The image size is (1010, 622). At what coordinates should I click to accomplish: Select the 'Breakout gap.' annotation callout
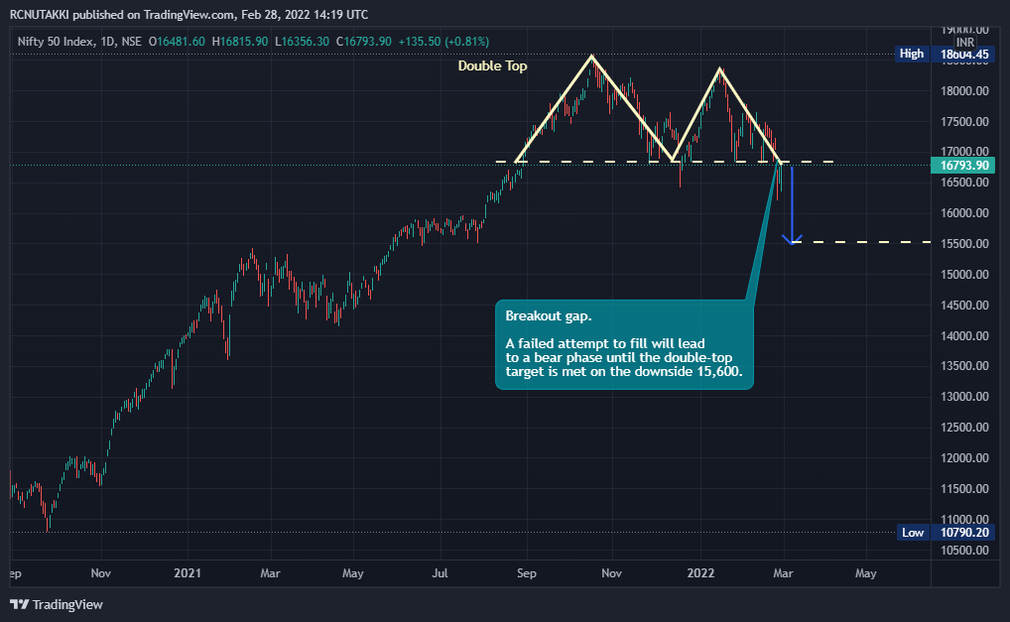point(624,344)
